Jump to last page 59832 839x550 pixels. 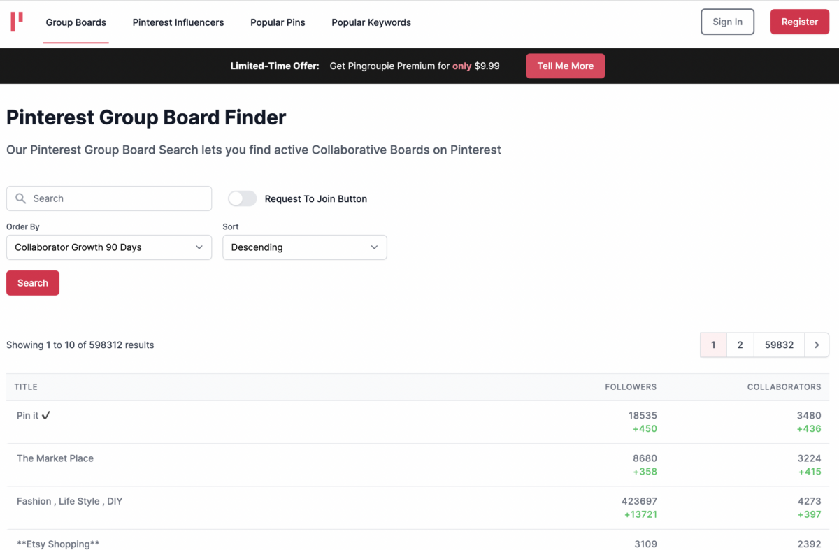click(779, 345)
